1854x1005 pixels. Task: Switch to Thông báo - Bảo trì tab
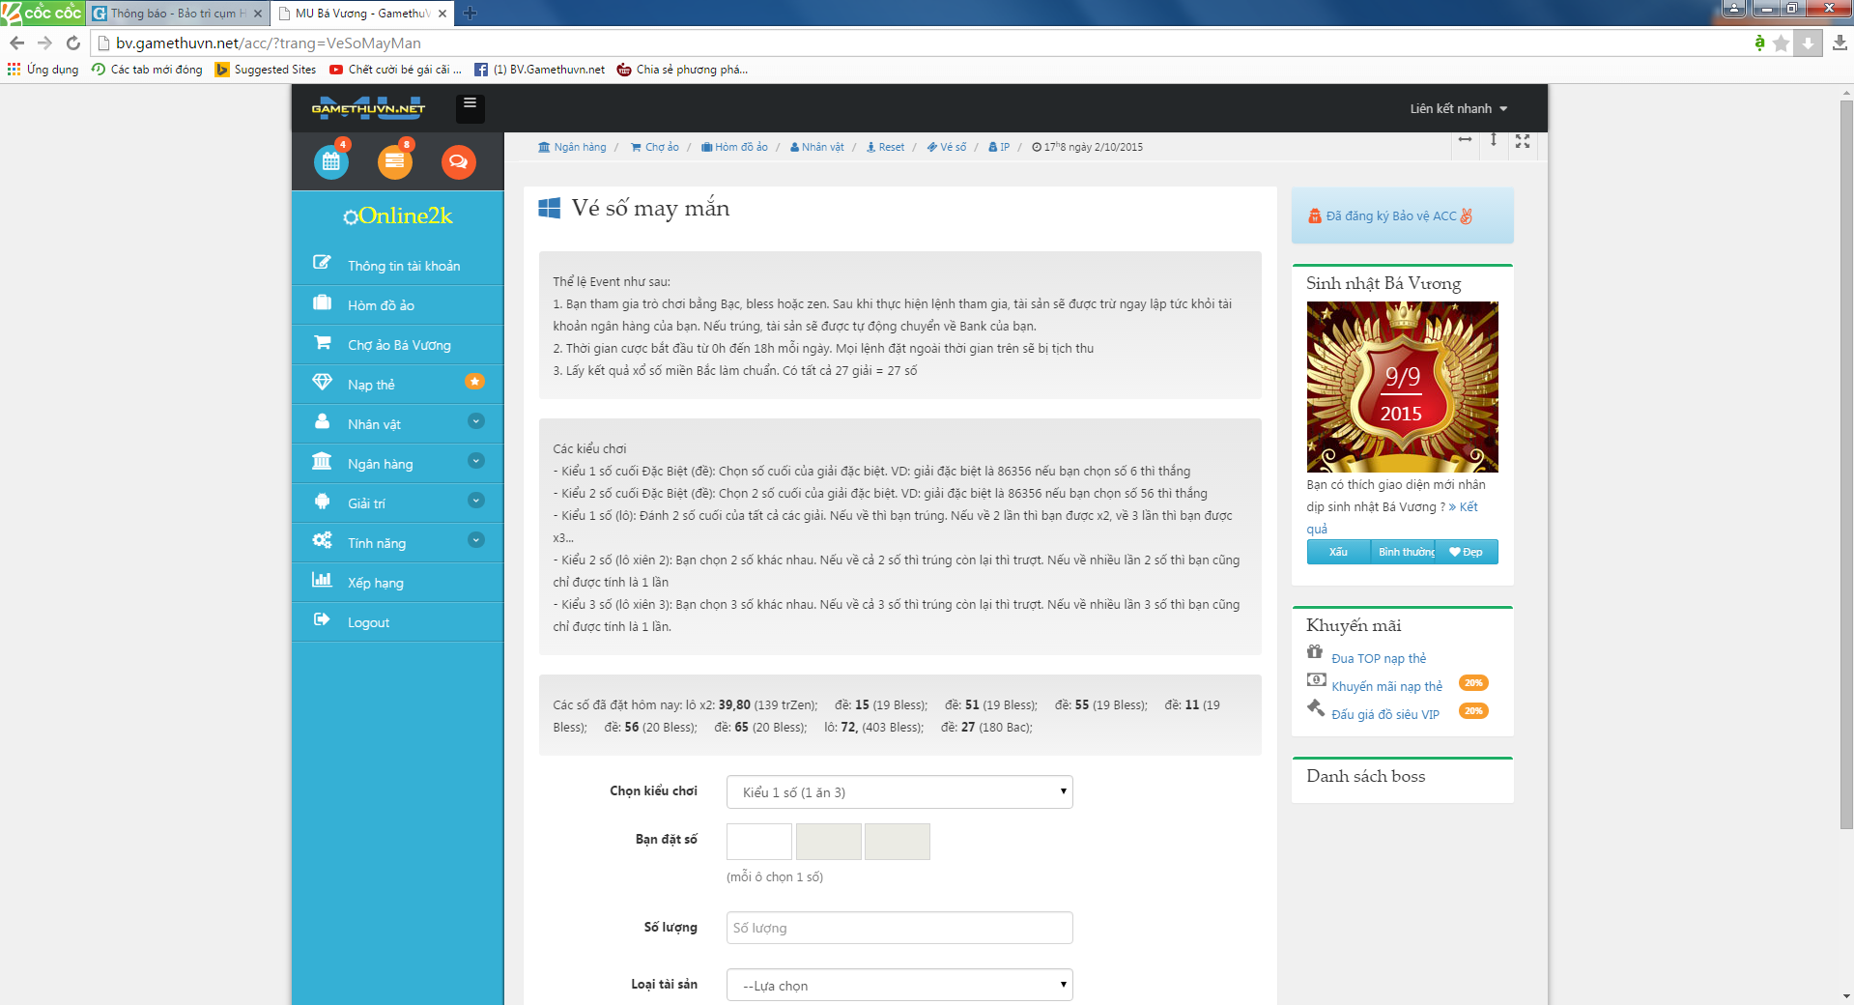click(178, 14)
